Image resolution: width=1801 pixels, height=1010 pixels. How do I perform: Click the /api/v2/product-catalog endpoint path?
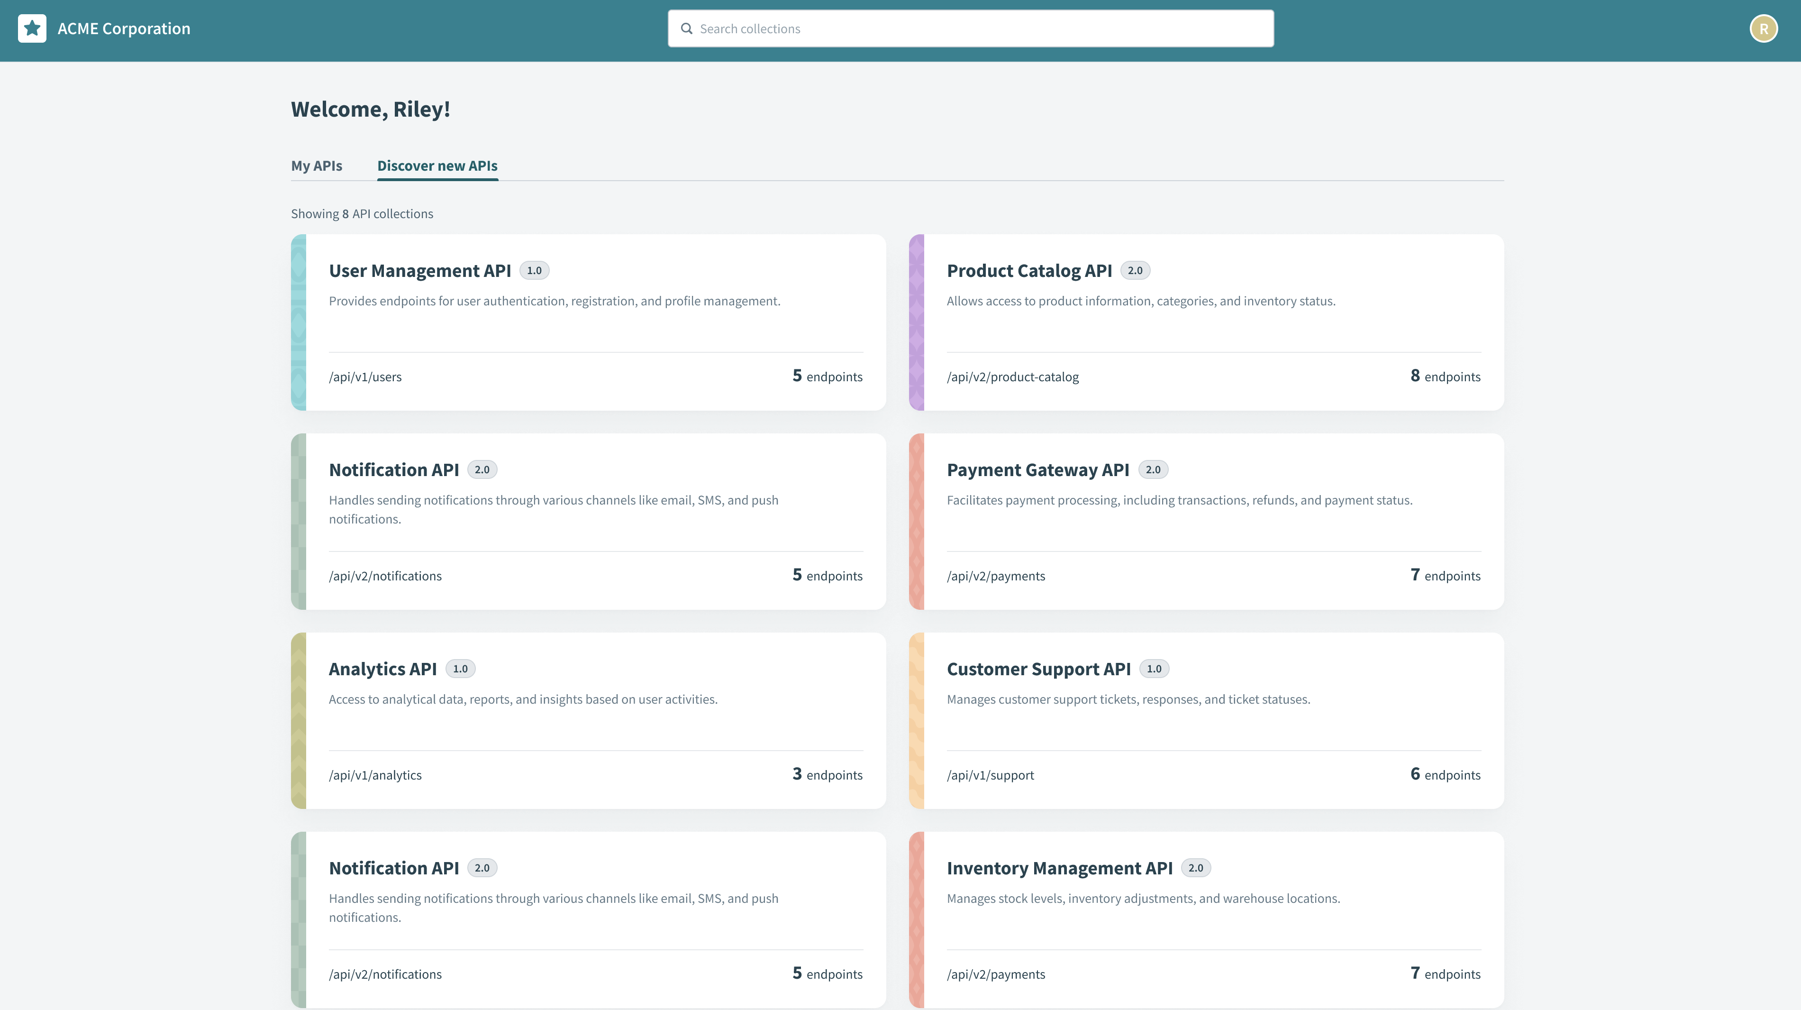[1012, 376]
